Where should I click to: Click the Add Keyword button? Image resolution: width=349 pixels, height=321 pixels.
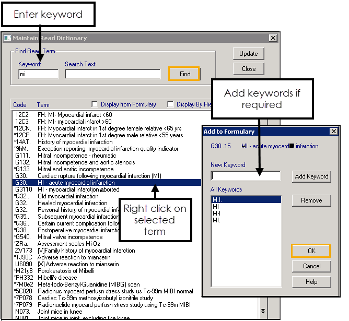311,176
